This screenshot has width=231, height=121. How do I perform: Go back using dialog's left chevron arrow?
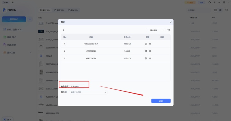click(64, 30)
